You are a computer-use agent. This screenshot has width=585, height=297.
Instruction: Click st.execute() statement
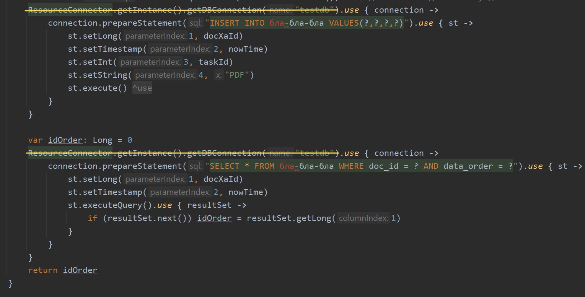pyautogui.click(x=98, y=88)
